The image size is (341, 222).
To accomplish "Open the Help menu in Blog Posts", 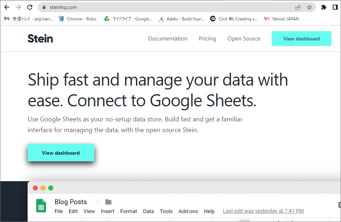I will [209, 211].
